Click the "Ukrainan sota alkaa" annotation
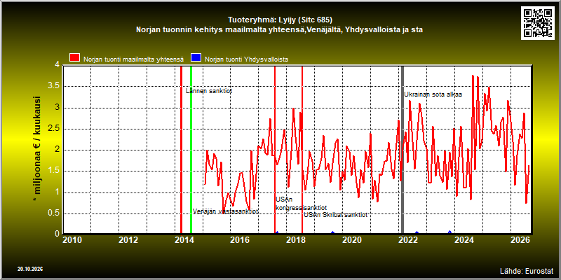This screenshot has height=280, width=561. click(433, 94)
